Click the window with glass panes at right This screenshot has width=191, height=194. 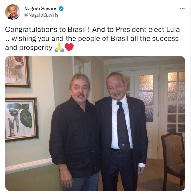click(176, 101)
